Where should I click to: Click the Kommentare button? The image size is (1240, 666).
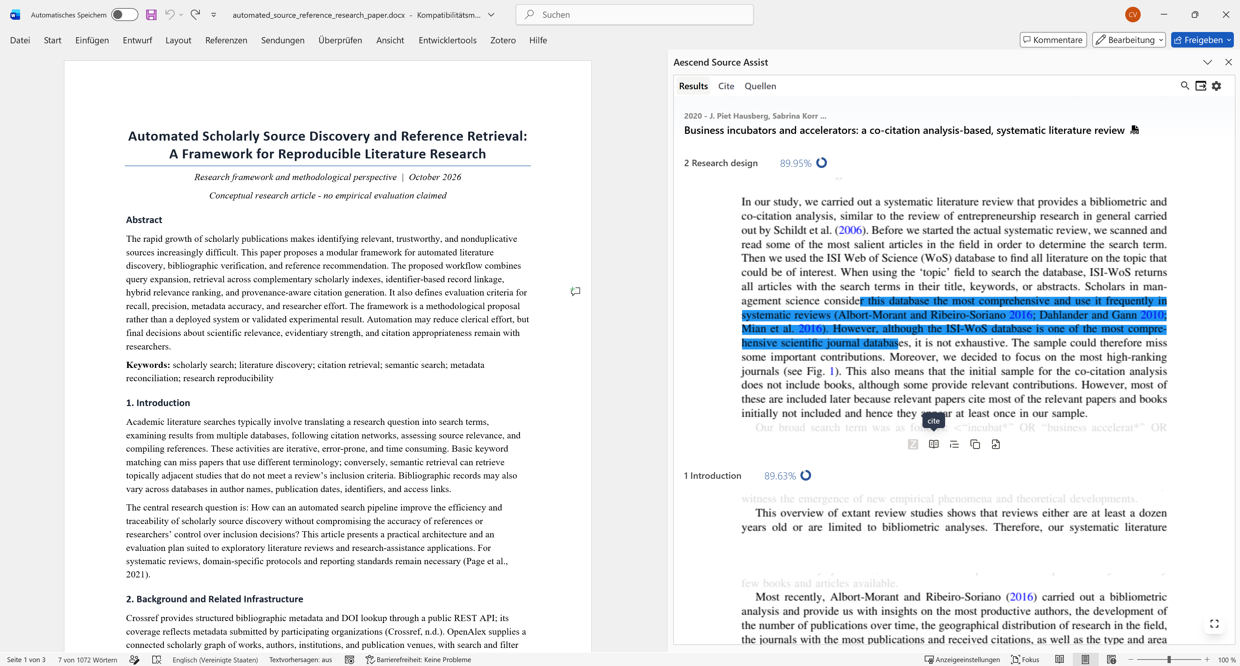1053,40
